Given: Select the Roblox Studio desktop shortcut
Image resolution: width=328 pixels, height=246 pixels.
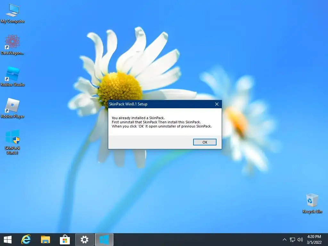Looking at the screenshot, I should tap(12, 76).
